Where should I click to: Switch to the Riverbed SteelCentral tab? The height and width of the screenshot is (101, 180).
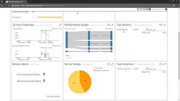point(16,2)
